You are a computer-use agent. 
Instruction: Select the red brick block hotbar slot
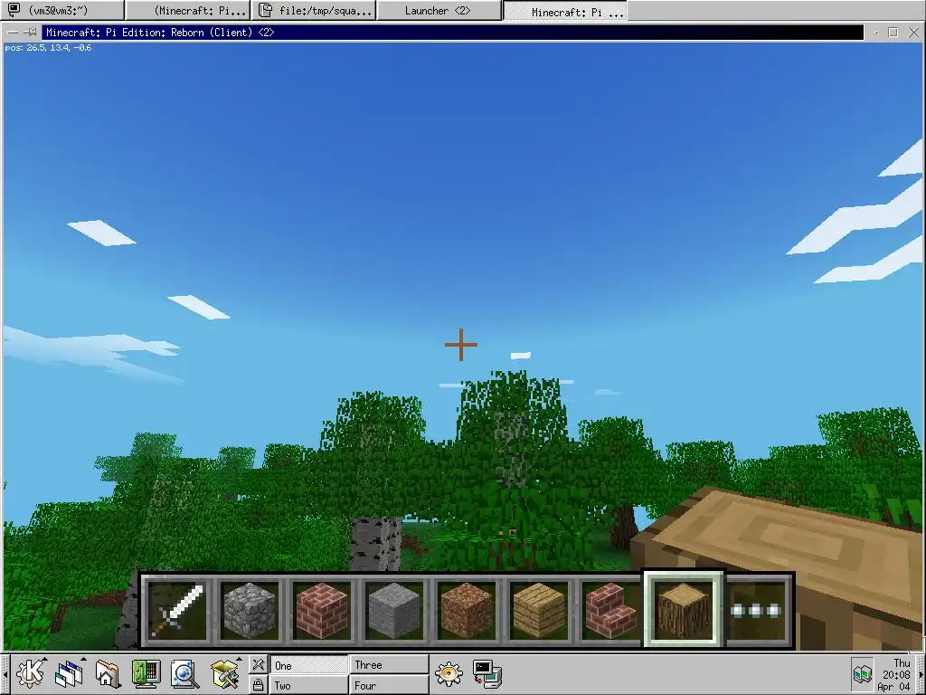point(321,611)
